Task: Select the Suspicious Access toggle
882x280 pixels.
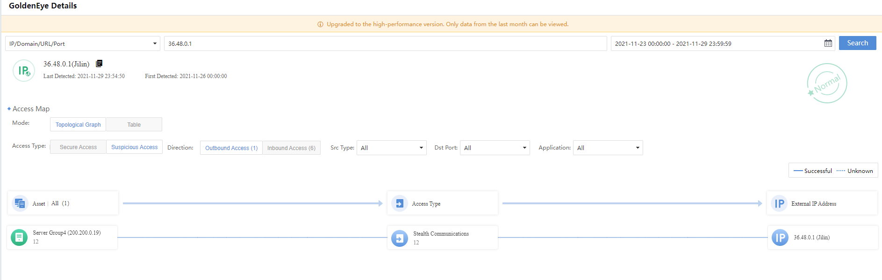Action: [x=135, y=147]
